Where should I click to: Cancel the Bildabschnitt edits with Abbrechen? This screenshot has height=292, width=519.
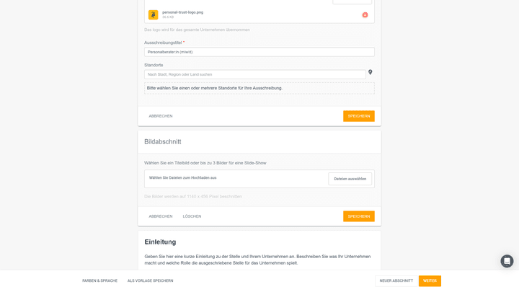point(161,216)
